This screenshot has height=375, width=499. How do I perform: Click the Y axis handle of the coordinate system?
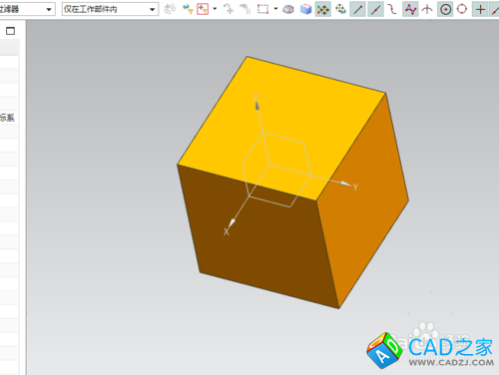click(x=348, y=185)
